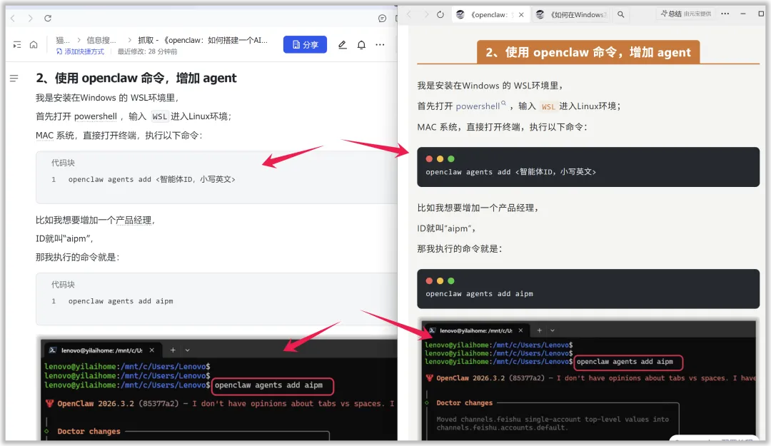This screenshot has height=446, width=771.
Task: Go forward in the left document window
Action: click(31, 18)
